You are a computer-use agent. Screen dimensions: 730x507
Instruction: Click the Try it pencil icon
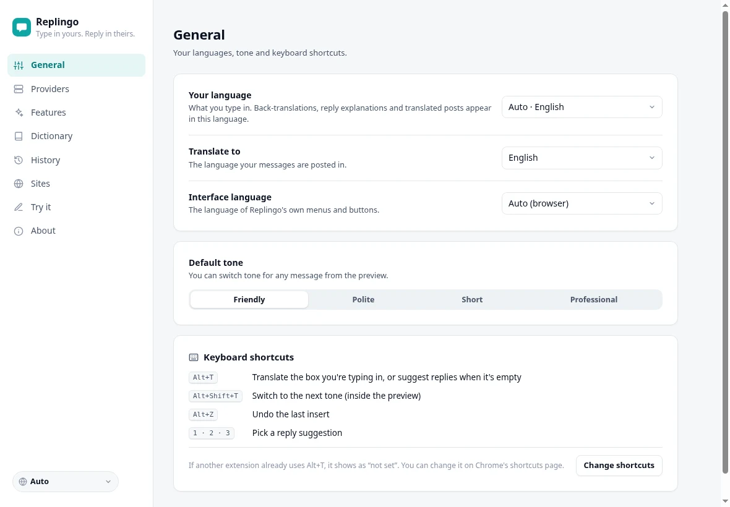19,207
